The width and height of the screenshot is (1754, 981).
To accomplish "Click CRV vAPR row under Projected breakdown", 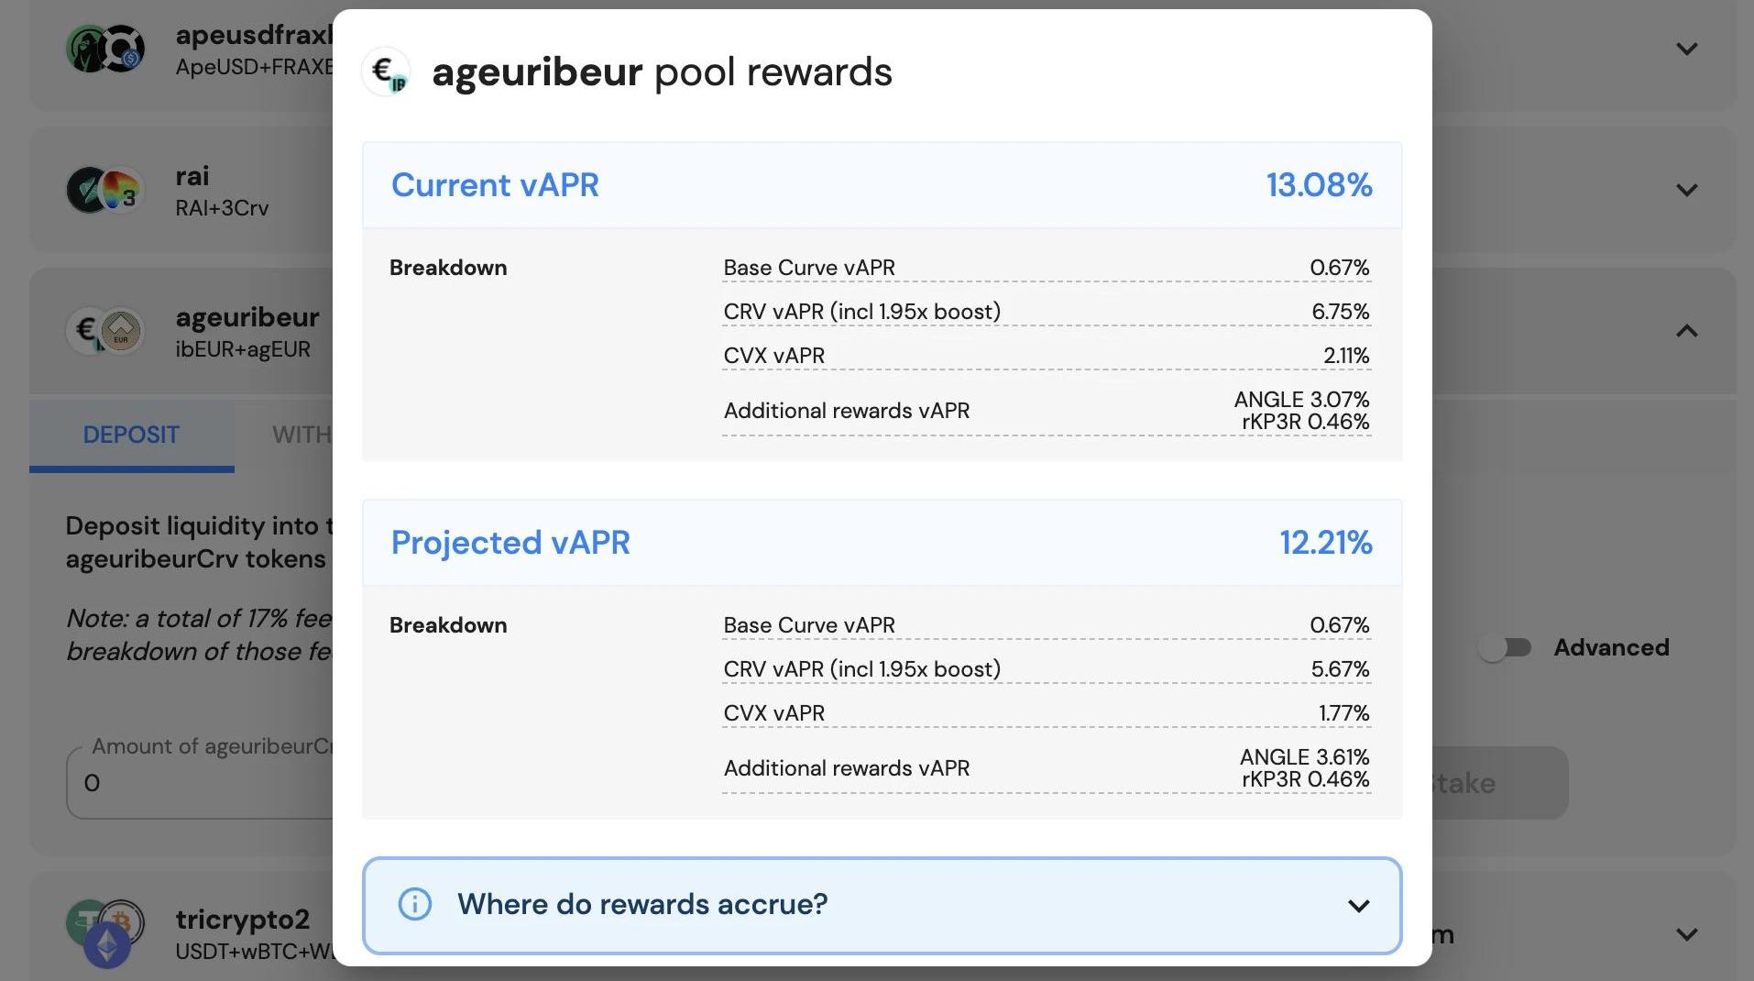I will coord(1047,669).
